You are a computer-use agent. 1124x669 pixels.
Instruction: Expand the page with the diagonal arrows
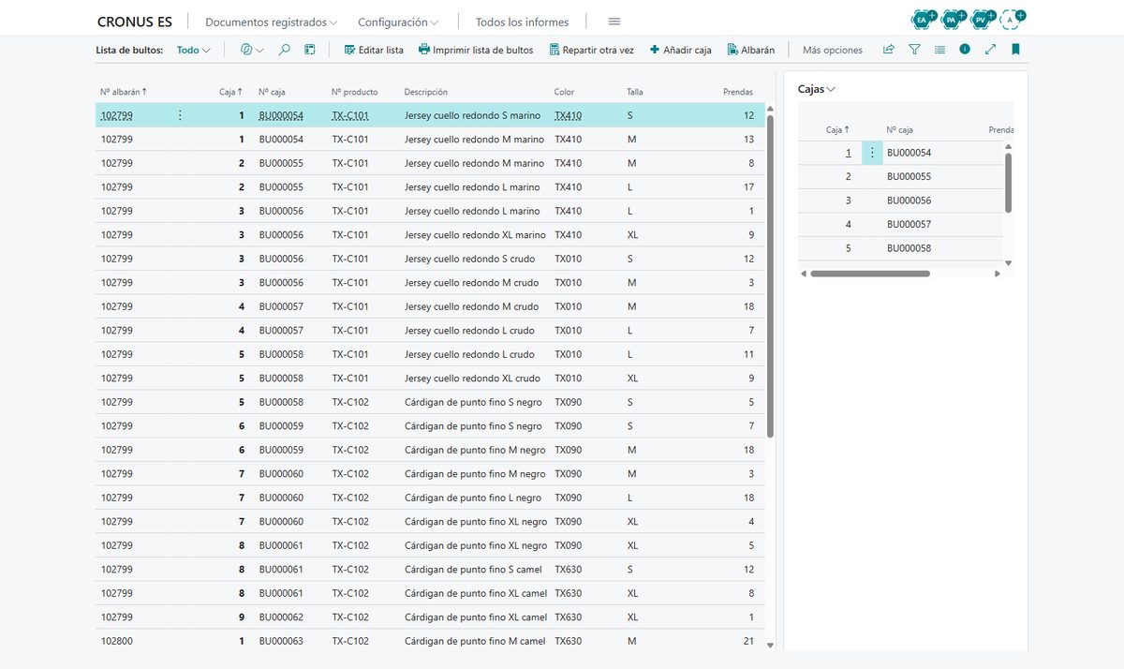click(990, 50)
